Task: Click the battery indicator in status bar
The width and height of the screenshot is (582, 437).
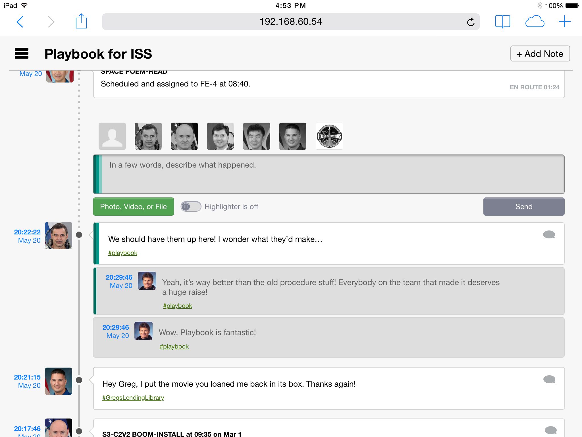Action: [572, 5]
